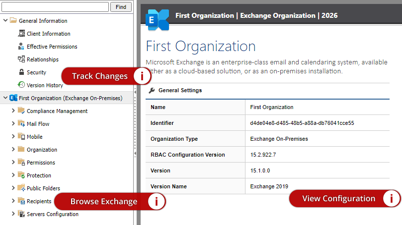Open Security item
Viewport: 402px width, 225px height.
[36, 72]
